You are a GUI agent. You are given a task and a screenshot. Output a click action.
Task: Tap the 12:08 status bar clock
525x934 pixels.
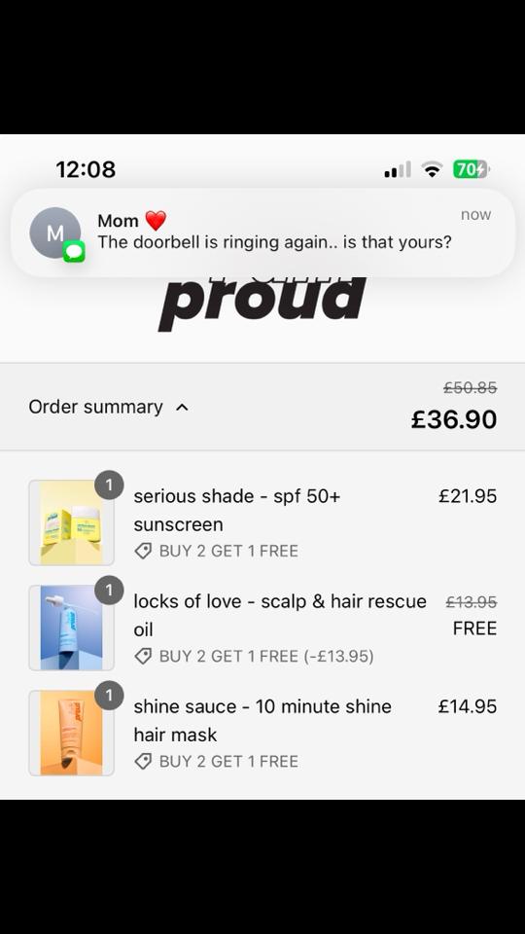86,169
